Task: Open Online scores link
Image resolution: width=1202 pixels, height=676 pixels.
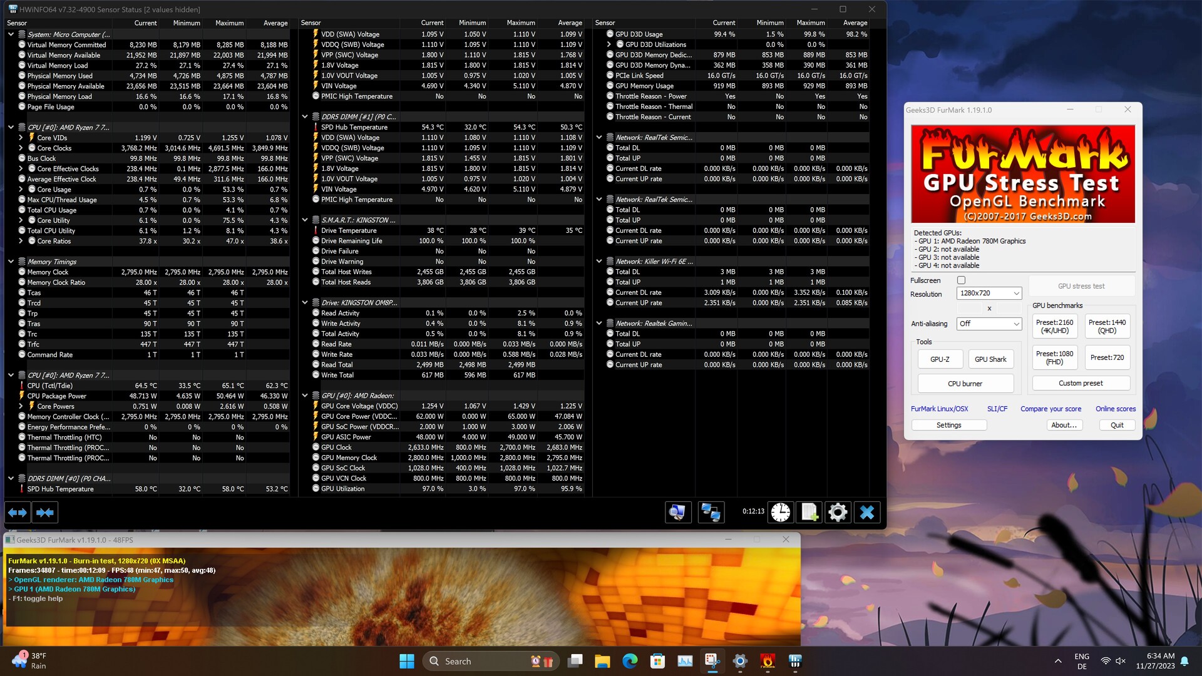Action: coord(1116,409)
